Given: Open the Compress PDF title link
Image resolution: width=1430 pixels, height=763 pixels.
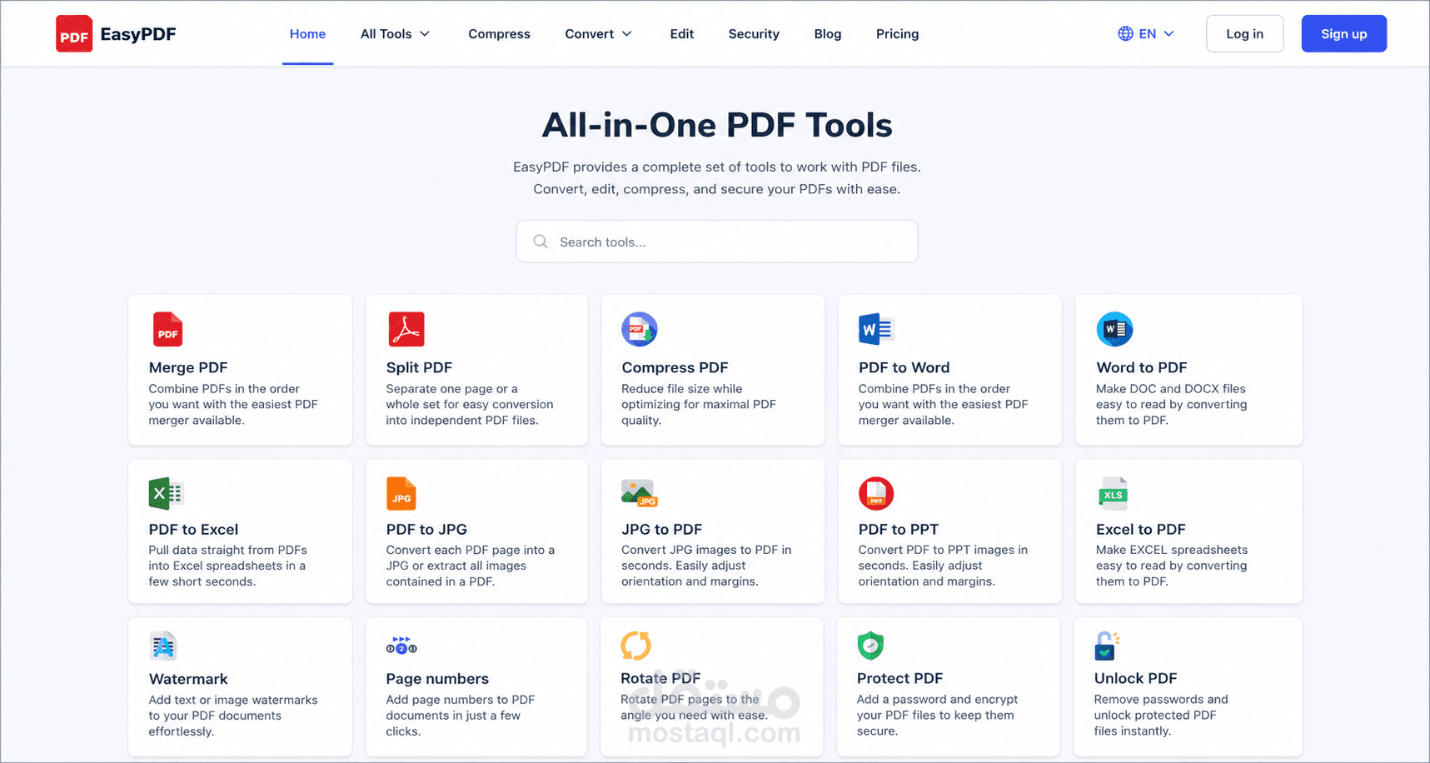Looking at the screenshot, I should coord(675,367).
